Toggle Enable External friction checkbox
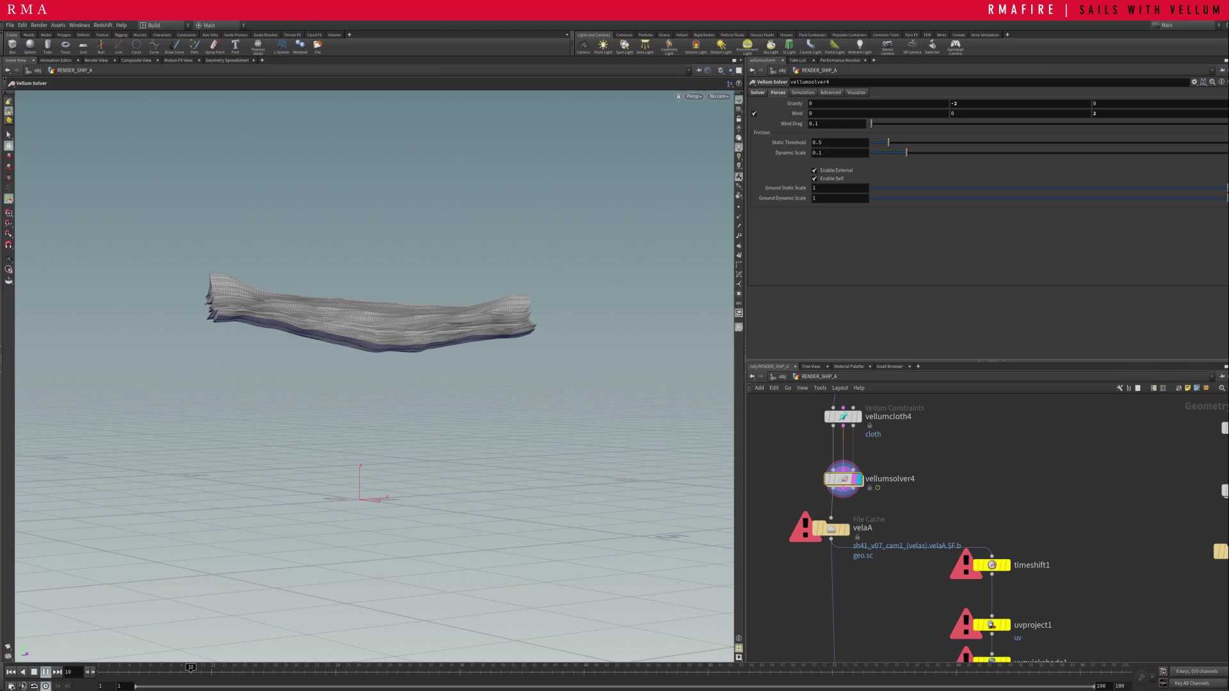 coord(814,170)
